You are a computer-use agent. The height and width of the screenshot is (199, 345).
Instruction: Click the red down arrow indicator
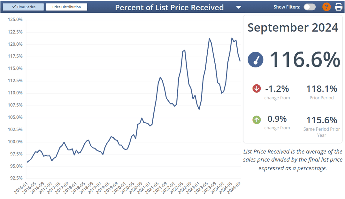tap(257, 88)
